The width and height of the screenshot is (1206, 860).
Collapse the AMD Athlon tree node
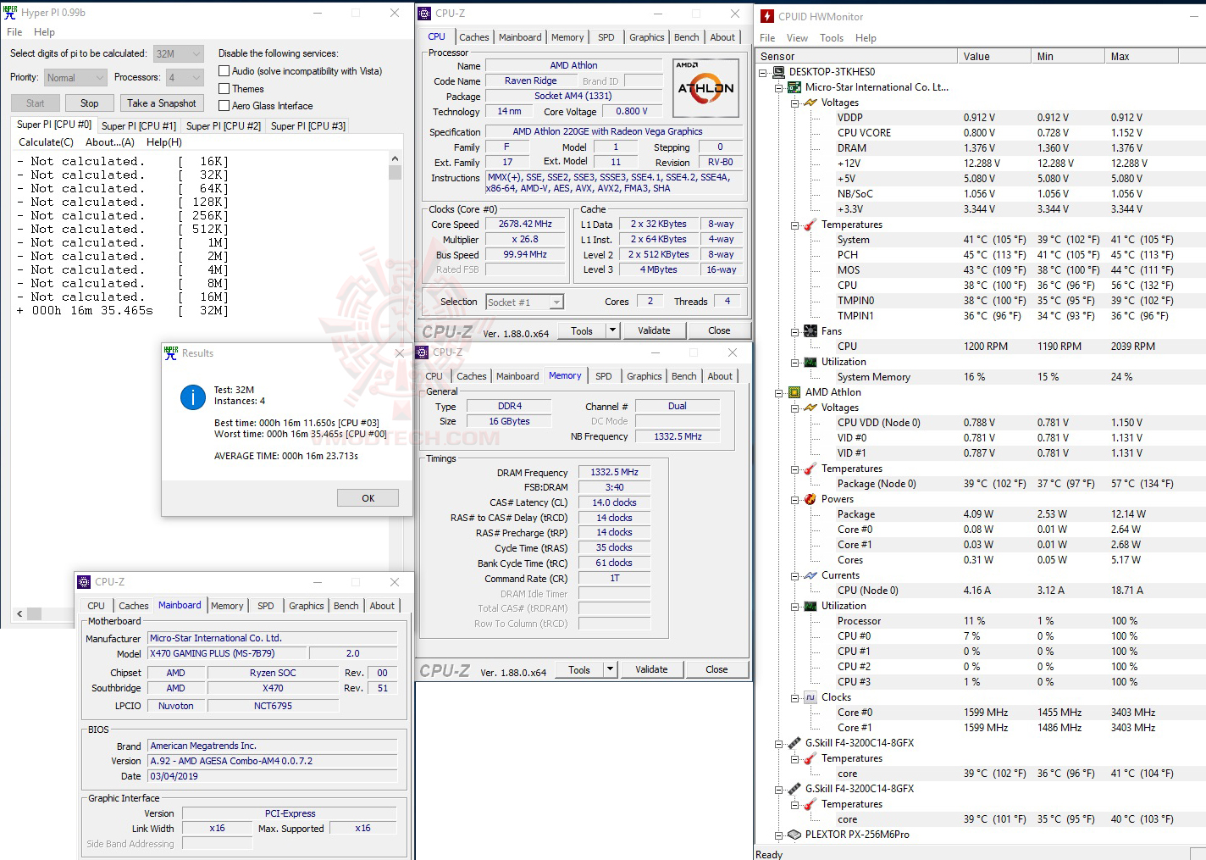(x=779, y=392)
